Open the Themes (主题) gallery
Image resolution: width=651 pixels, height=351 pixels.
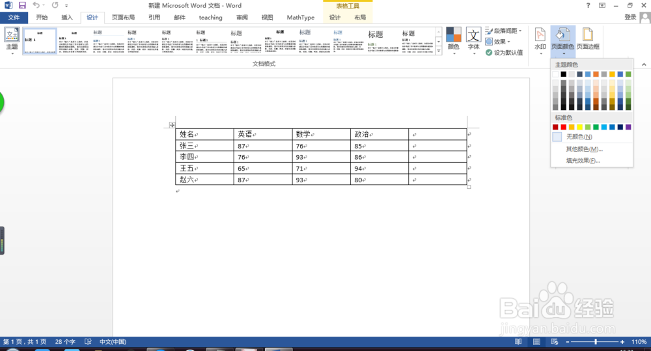tap(12, 40)
